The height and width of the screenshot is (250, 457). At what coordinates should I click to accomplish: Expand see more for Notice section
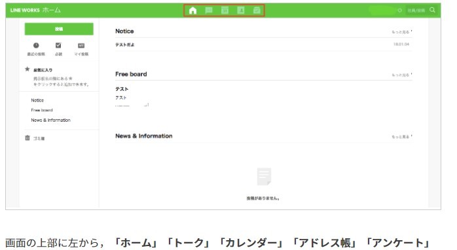point(401,32)
